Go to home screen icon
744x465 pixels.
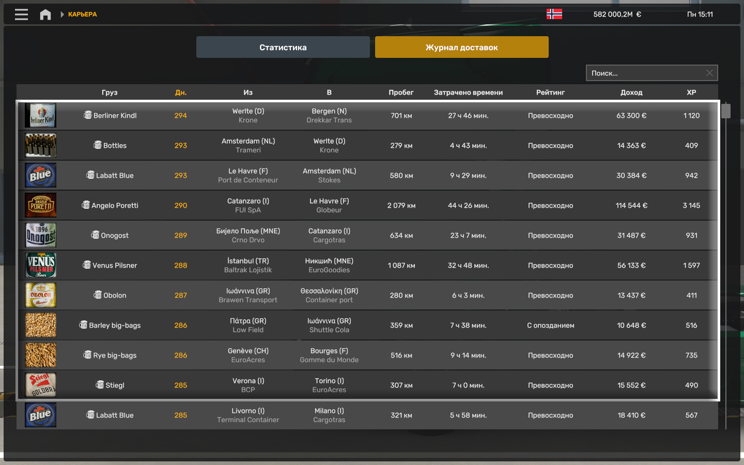pyautogui.click(x=45, y=14)
